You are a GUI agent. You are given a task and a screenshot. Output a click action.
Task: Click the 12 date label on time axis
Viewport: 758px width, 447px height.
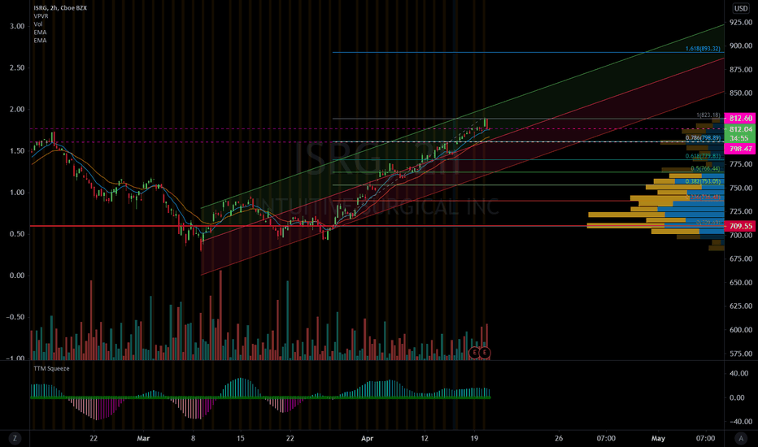[x=425, y=438]
